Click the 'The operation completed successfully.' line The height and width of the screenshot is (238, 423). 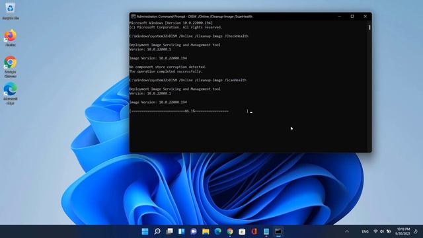[166, 71]
